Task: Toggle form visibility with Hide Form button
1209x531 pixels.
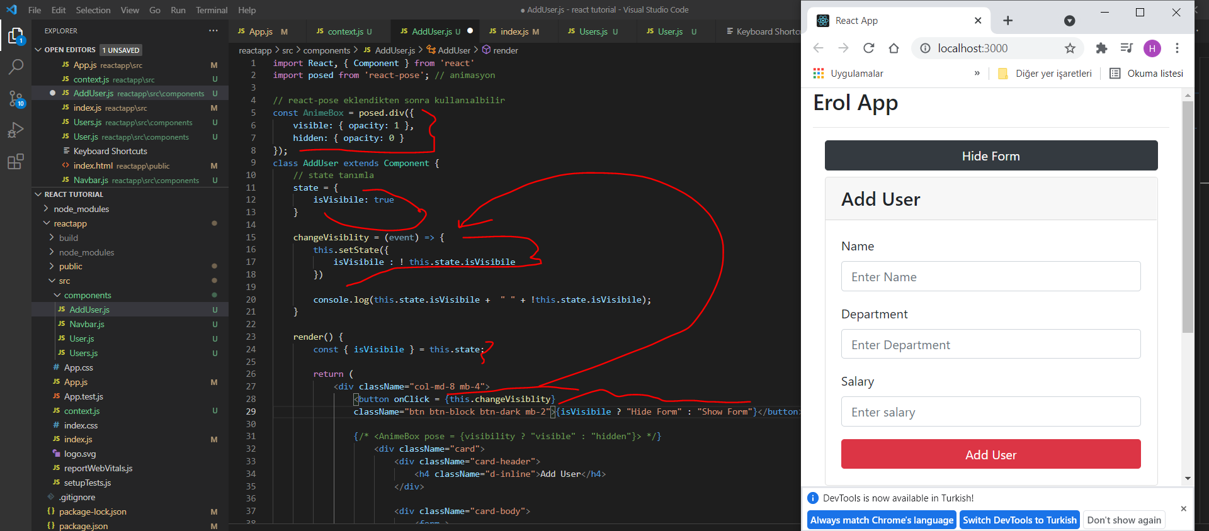Action: [990, 155]
